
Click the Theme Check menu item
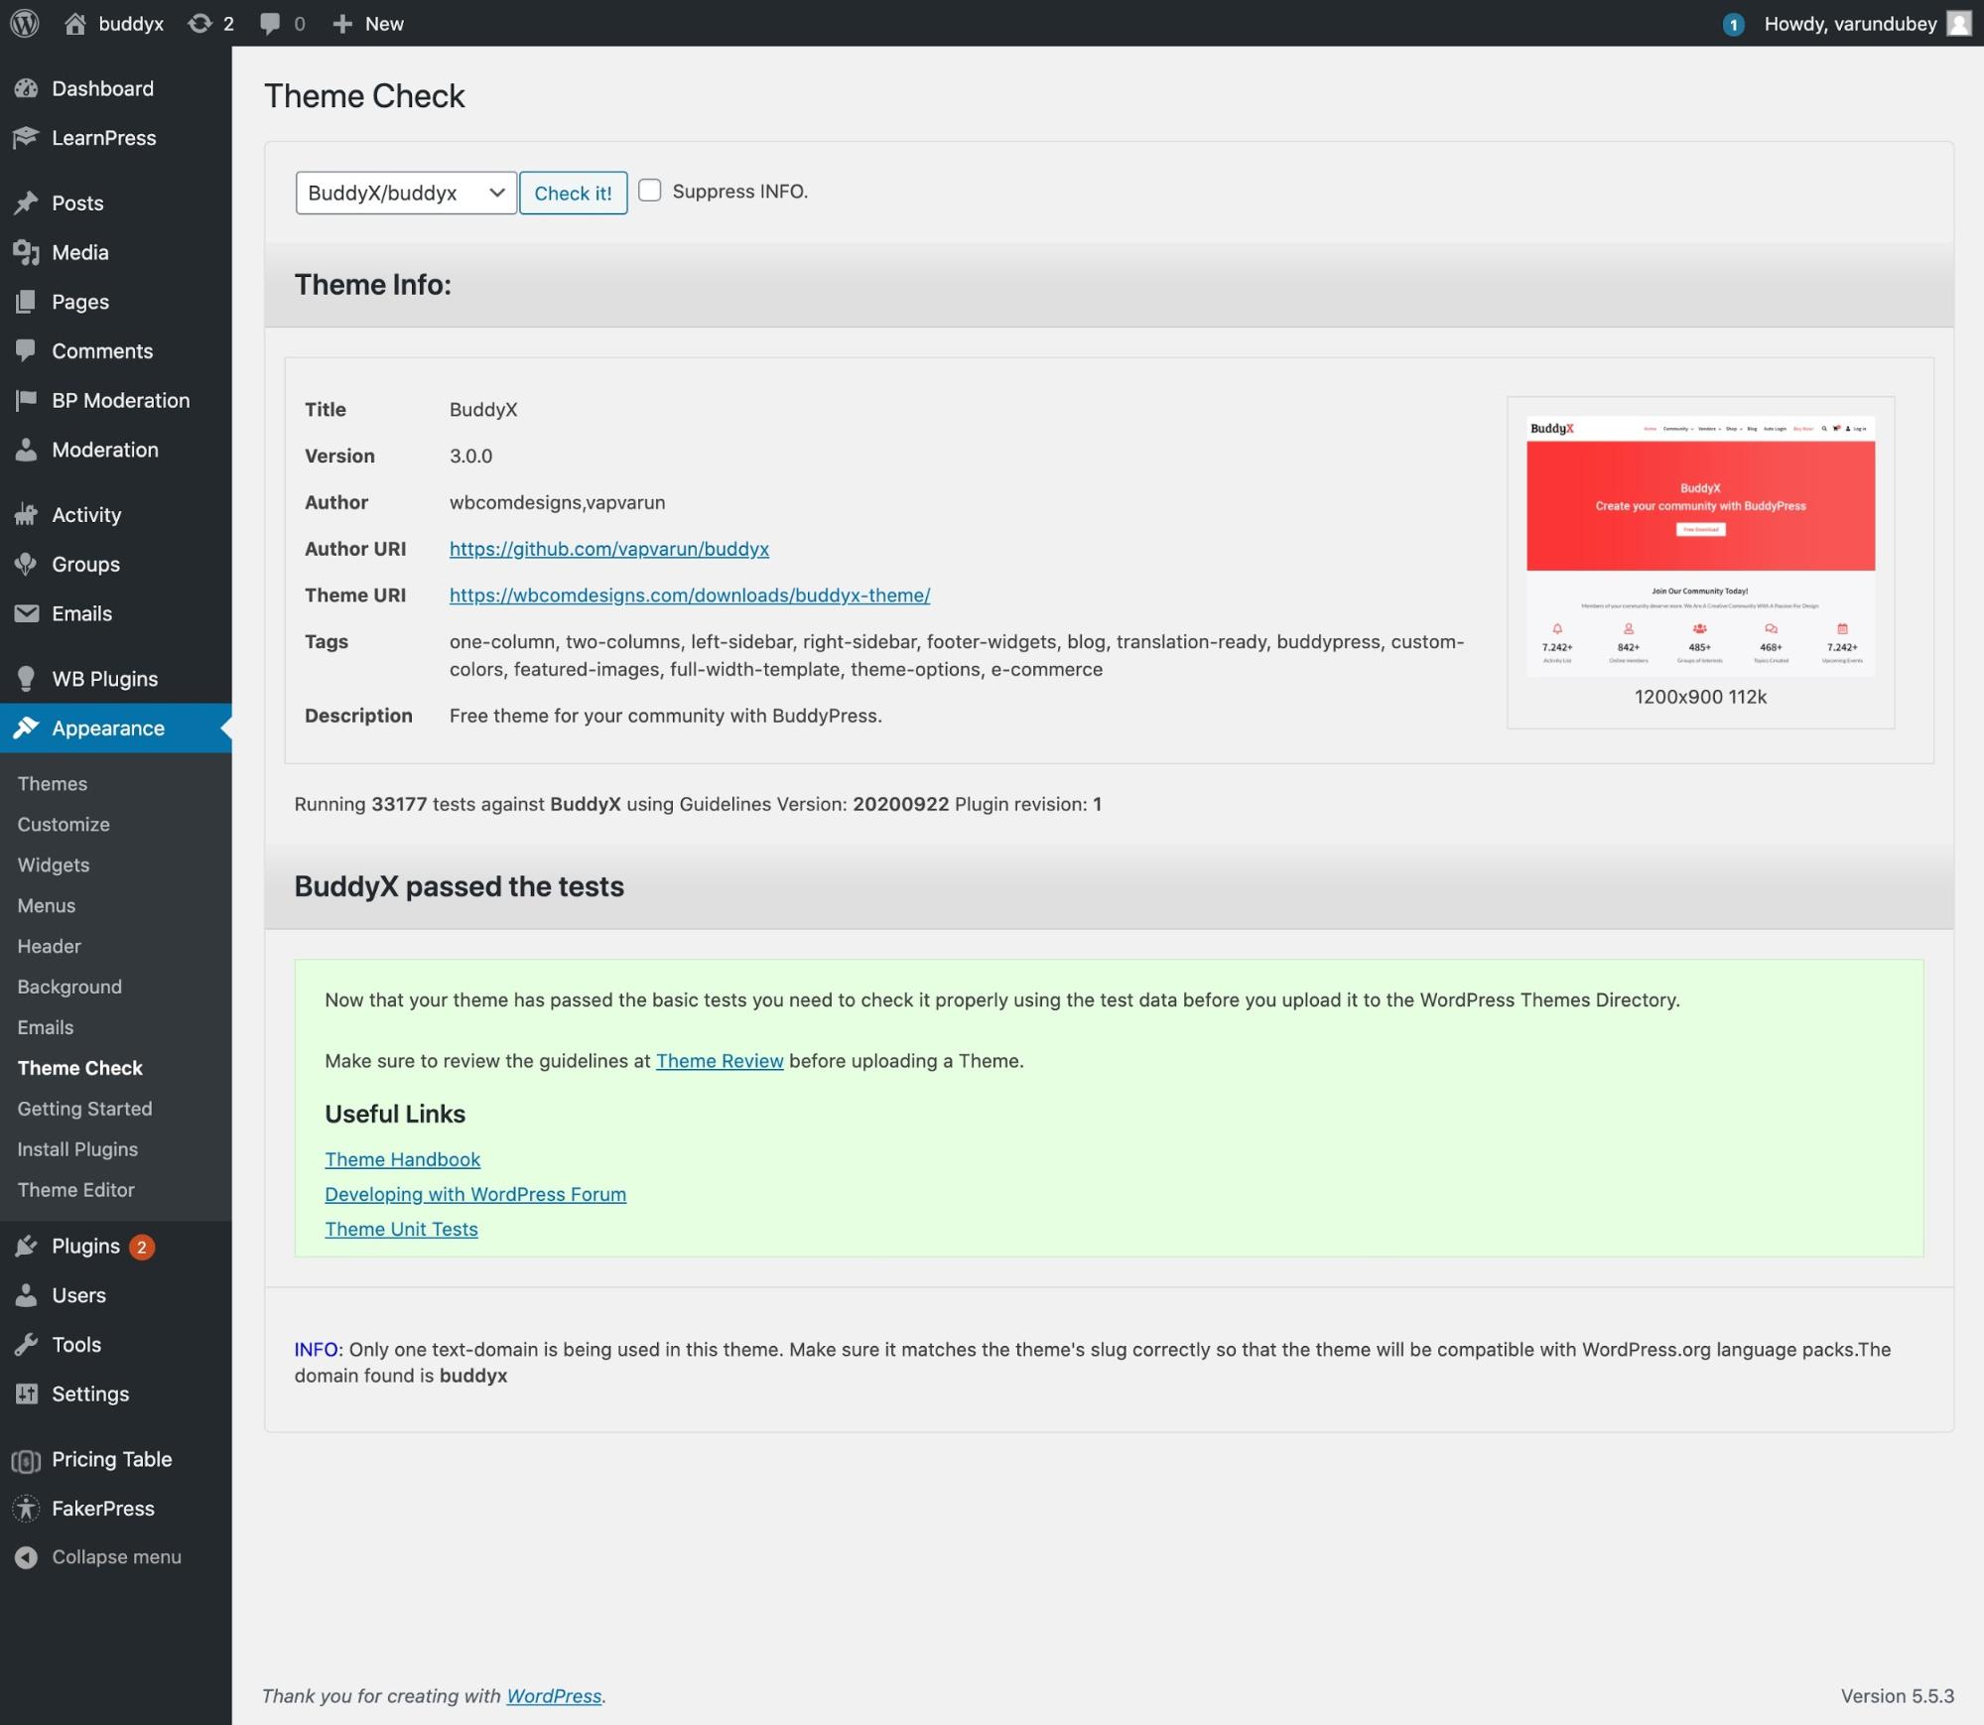pyautogui.click(x=79, y=1067)
